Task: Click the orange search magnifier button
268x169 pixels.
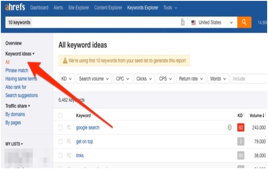Action: [x=244, y=22]
